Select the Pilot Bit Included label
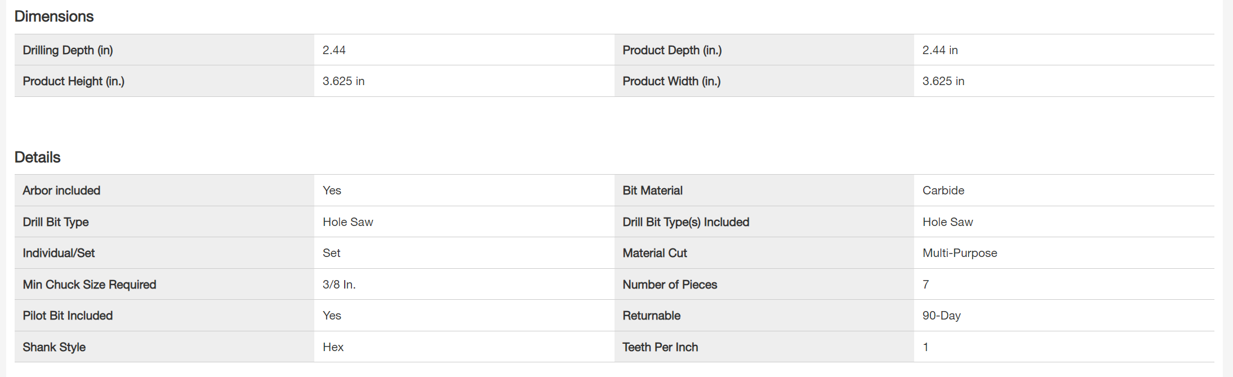 (68, 316)
